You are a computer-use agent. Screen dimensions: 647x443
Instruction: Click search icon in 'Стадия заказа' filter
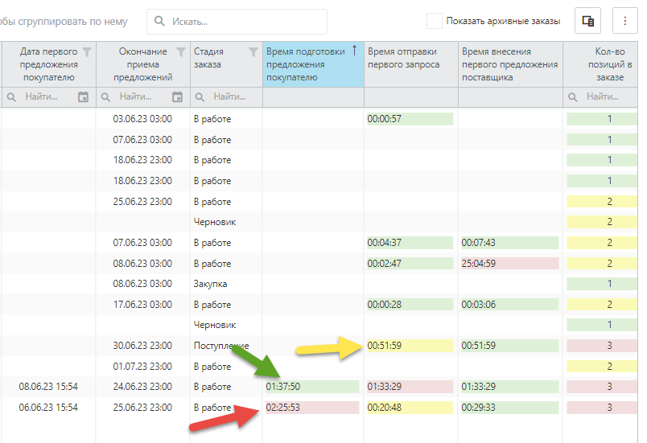pos(200,97)
